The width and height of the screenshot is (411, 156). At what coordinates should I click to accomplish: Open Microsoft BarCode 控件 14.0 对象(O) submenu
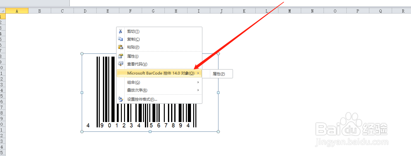pos(159,73)
